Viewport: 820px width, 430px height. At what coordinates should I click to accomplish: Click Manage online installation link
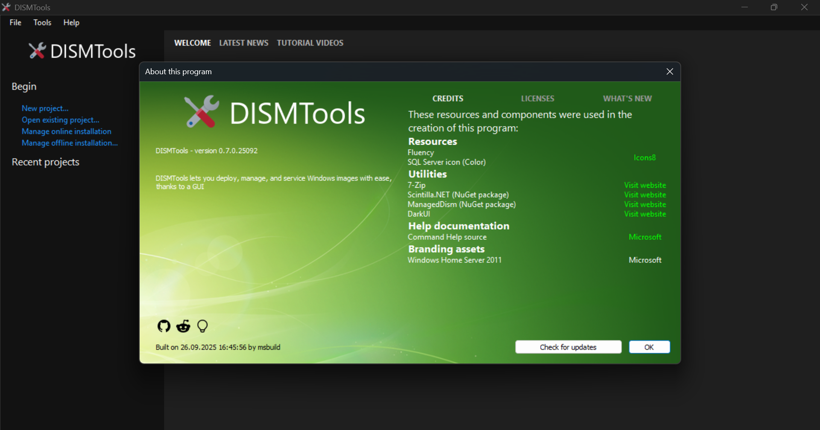click(x=67, y=131)
